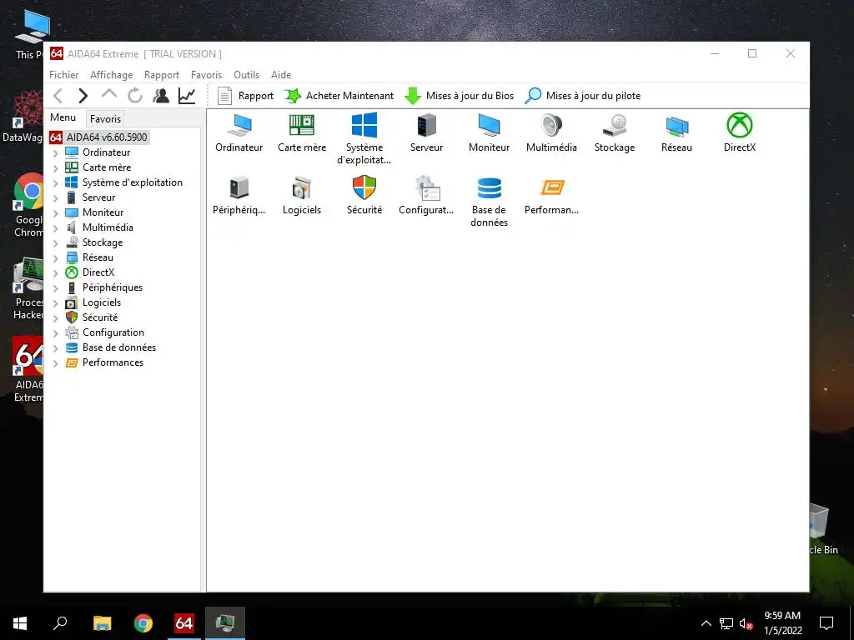Open the DirectX icon in main pane
The image size is (854, 640).
click(740, 125)
